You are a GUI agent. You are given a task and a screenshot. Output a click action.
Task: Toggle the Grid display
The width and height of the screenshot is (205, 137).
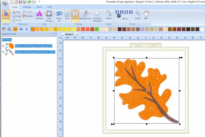(67, 15)
